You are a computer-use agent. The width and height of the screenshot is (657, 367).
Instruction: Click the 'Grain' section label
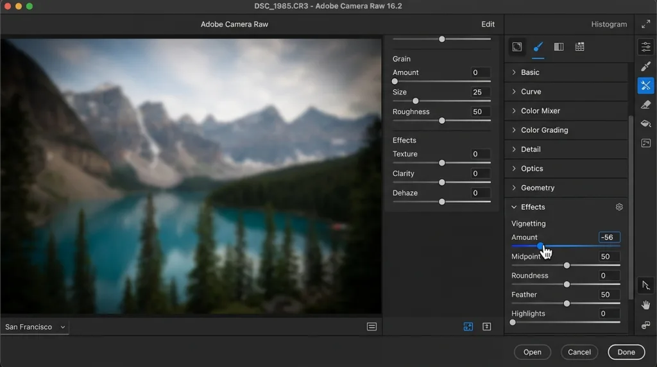tap(402, 59)
